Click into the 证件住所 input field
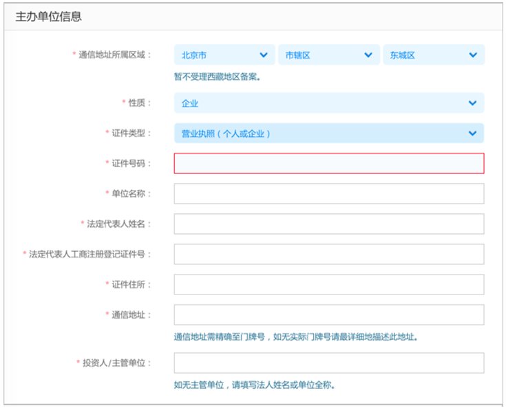 click(328, 284)
